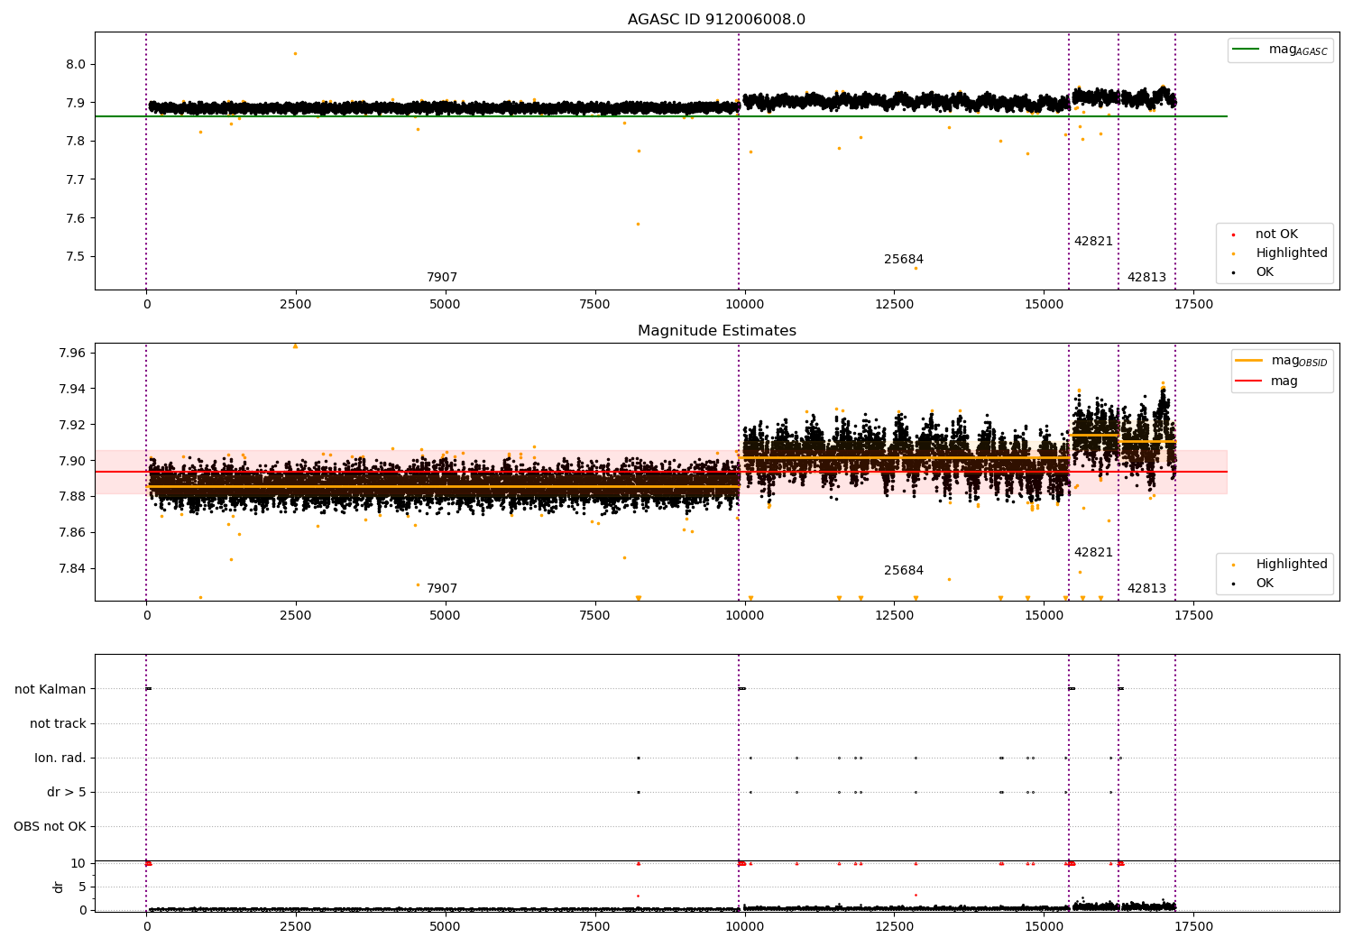Click obsid label '42813' in top plot
The width and height of the screenshot is (1353, 947).
(x=1146, y=278)
